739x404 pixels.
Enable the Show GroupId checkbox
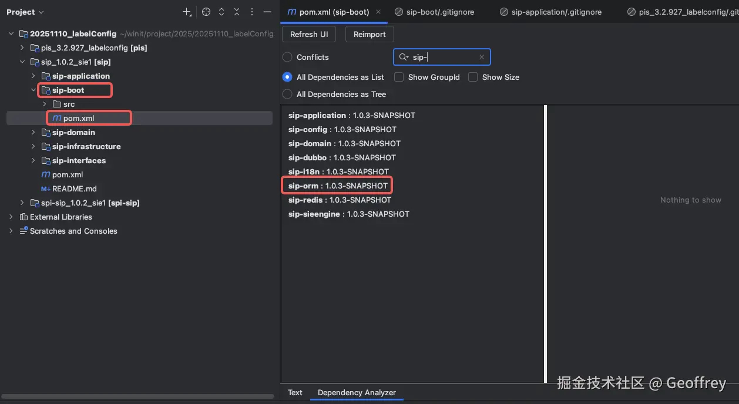[399, 77]
